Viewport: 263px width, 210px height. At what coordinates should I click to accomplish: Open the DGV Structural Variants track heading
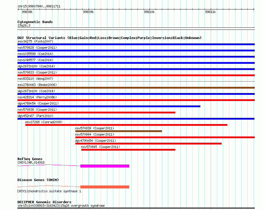click(109, 38)
